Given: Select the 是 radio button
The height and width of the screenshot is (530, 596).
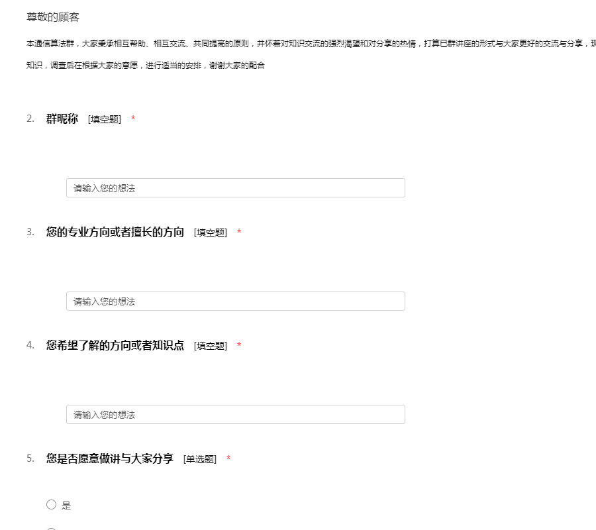Looking at the screenshot, I should tap(51, 505).
